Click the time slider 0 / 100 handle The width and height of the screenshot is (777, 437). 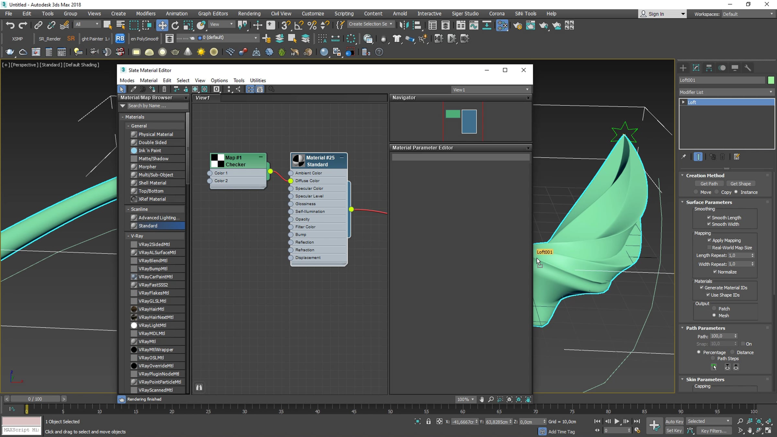(x=35, y=399)
